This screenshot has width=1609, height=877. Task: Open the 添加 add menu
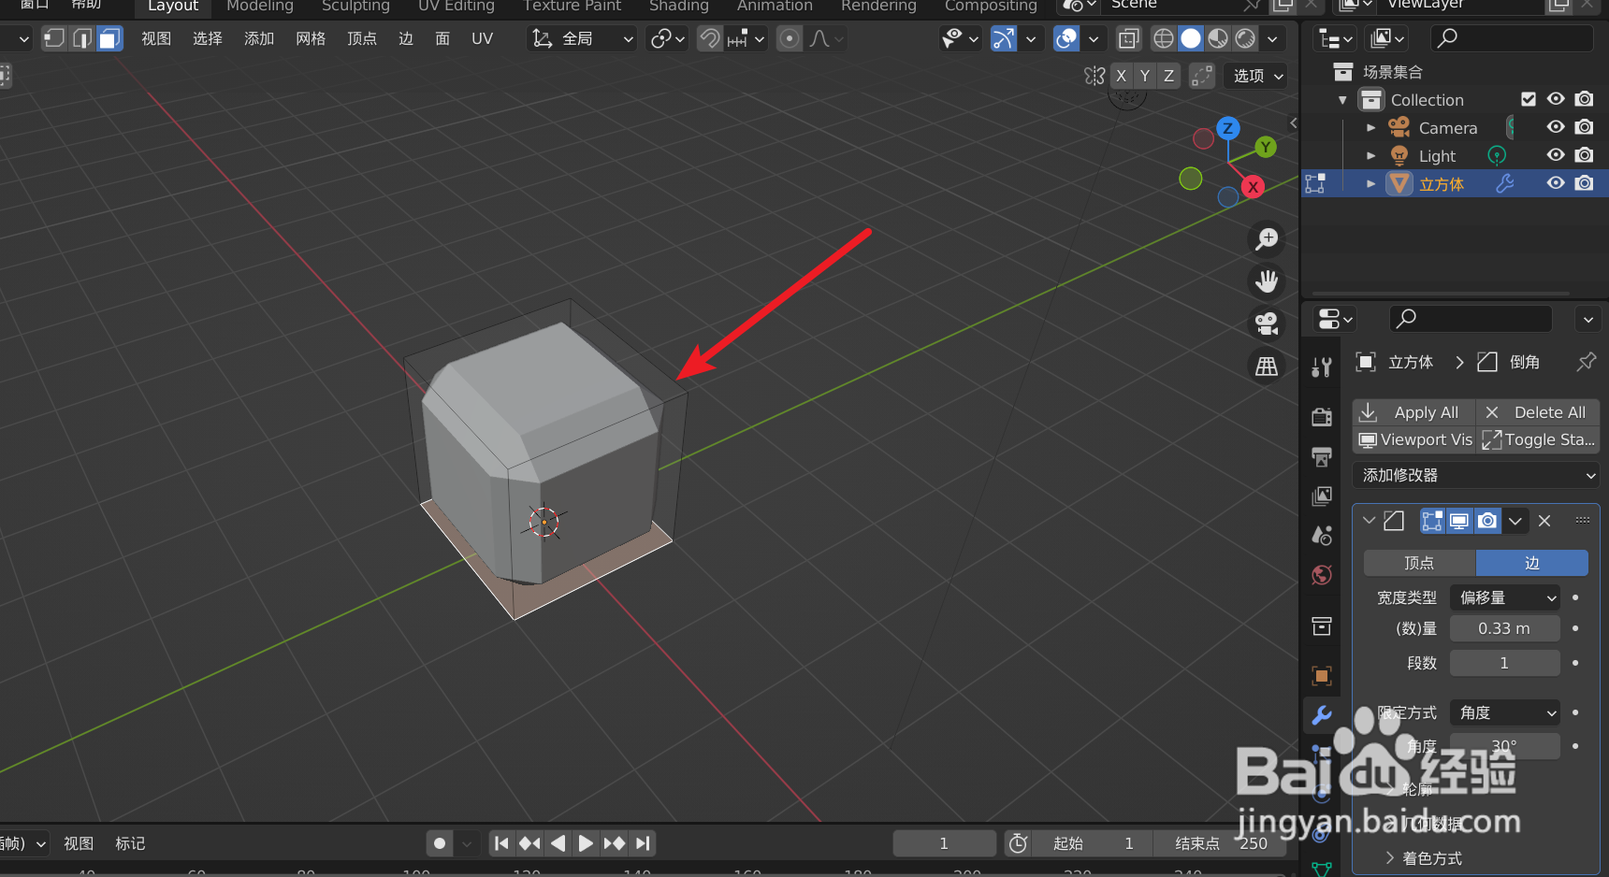pos(259,38)
